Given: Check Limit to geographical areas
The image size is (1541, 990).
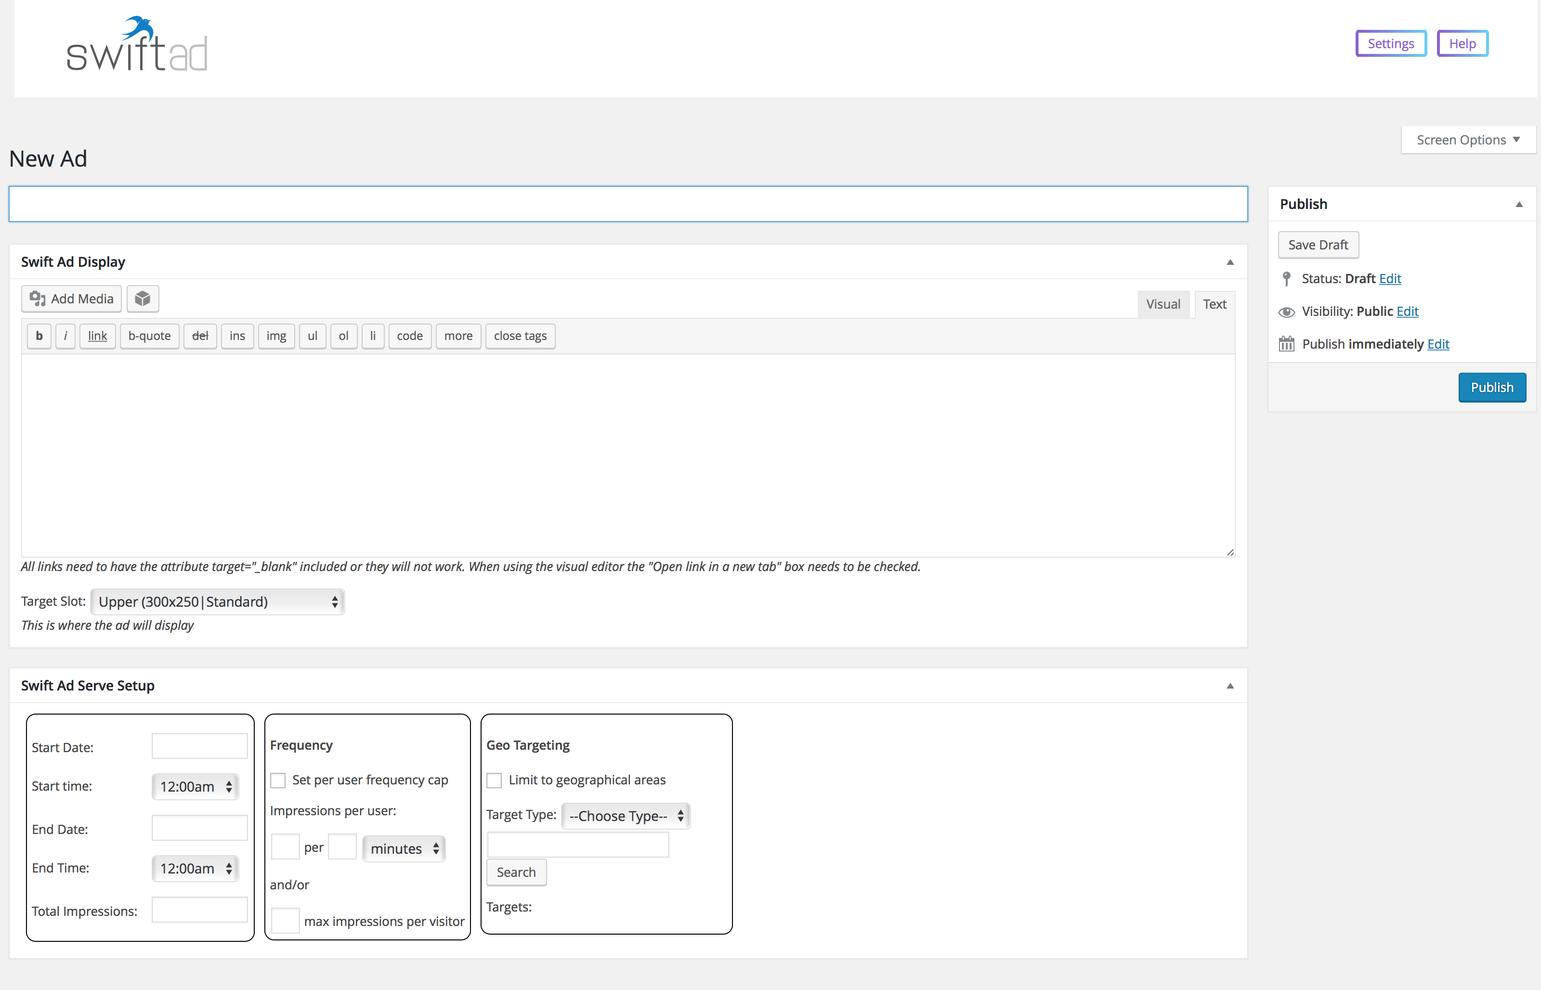Looking at the screenshot, I should click(x=495, y=781).
